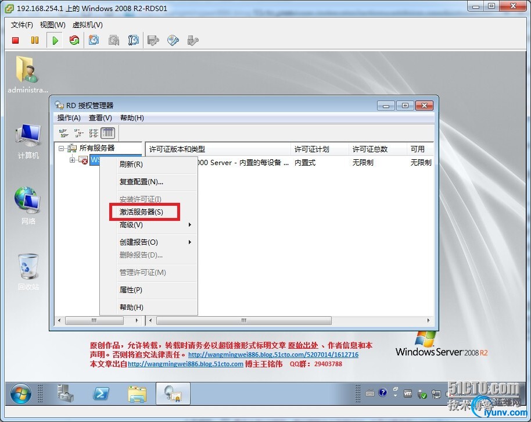Screen dimensions: 531x422
Task: Select 帮助(H) in context menu
Action: (x=148, y=307)
